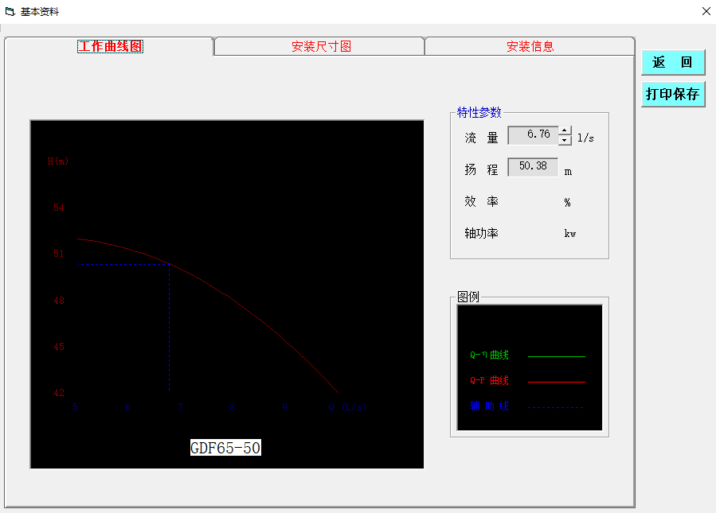Click the 45 value on the H axis
Screen dimensions: 716x513
point(59,347)
